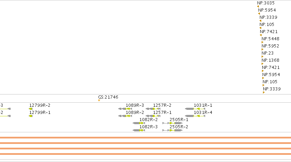Select the NP:1368 feature label
291x162 pixels.
pyautogui.click(x=270, y=60)
